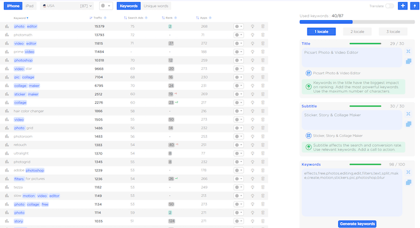Open the chart icon for retouch row
The image size is (420, 228).
(x=7, y=145)
